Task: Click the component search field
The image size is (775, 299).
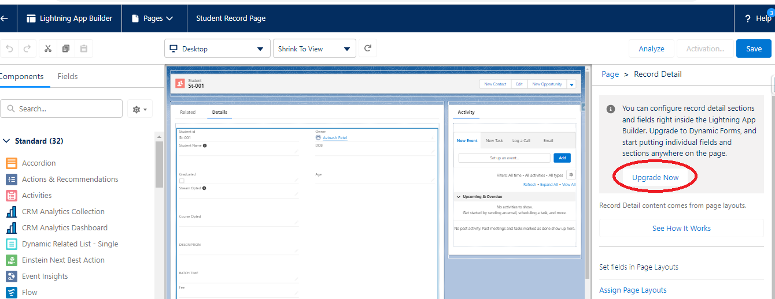Action: coord(64,109)
